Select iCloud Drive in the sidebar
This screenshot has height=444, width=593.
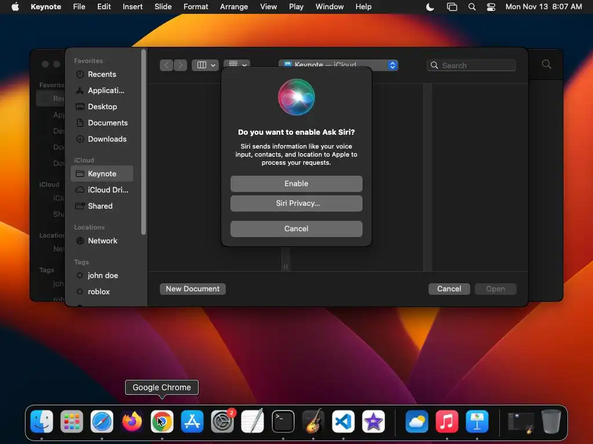tap(102, 190)
